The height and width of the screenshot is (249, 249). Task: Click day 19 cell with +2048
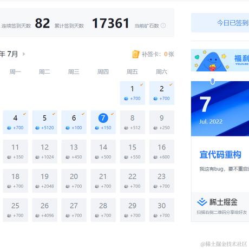(45, 181)
